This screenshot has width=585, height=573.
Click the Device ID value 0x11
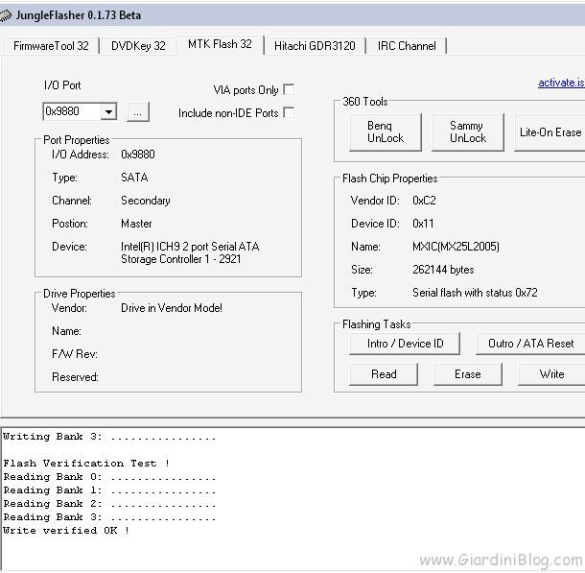[x=423, y=224]
